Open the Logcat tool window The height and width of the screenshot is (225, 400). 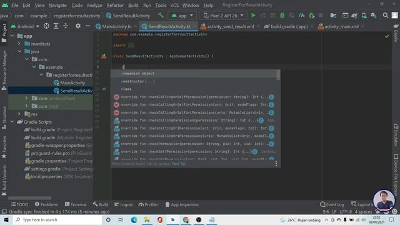point(124,204)
